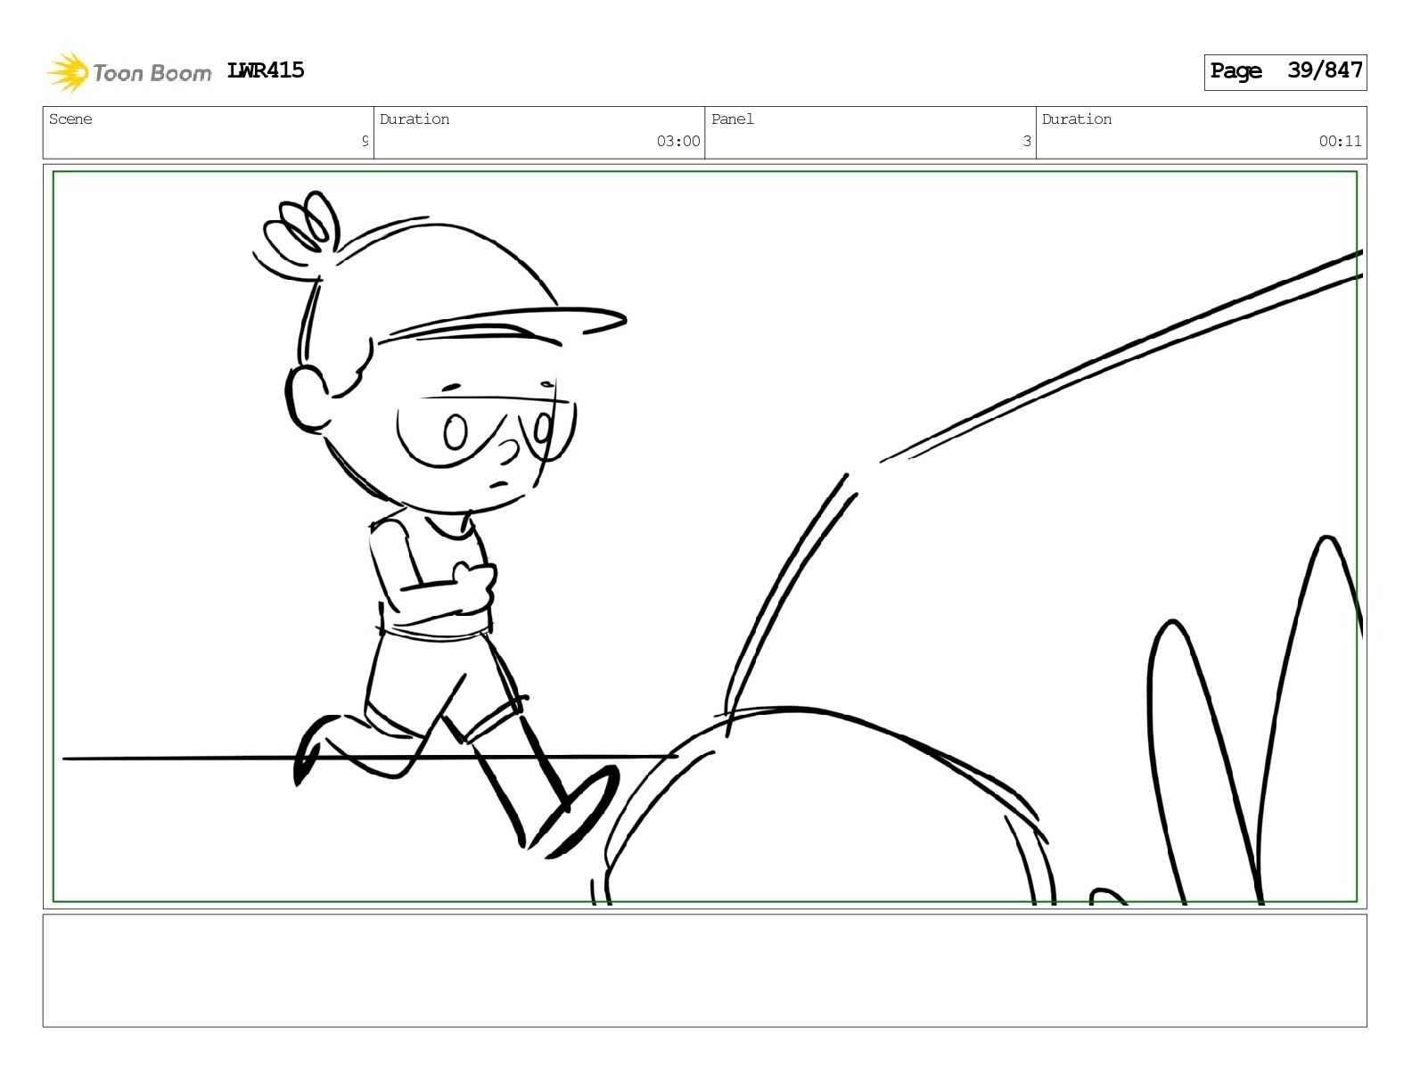Click the scene Duration value 03:00
The width and height of the screenshot is (1412, 1091).
coord(678,141)
